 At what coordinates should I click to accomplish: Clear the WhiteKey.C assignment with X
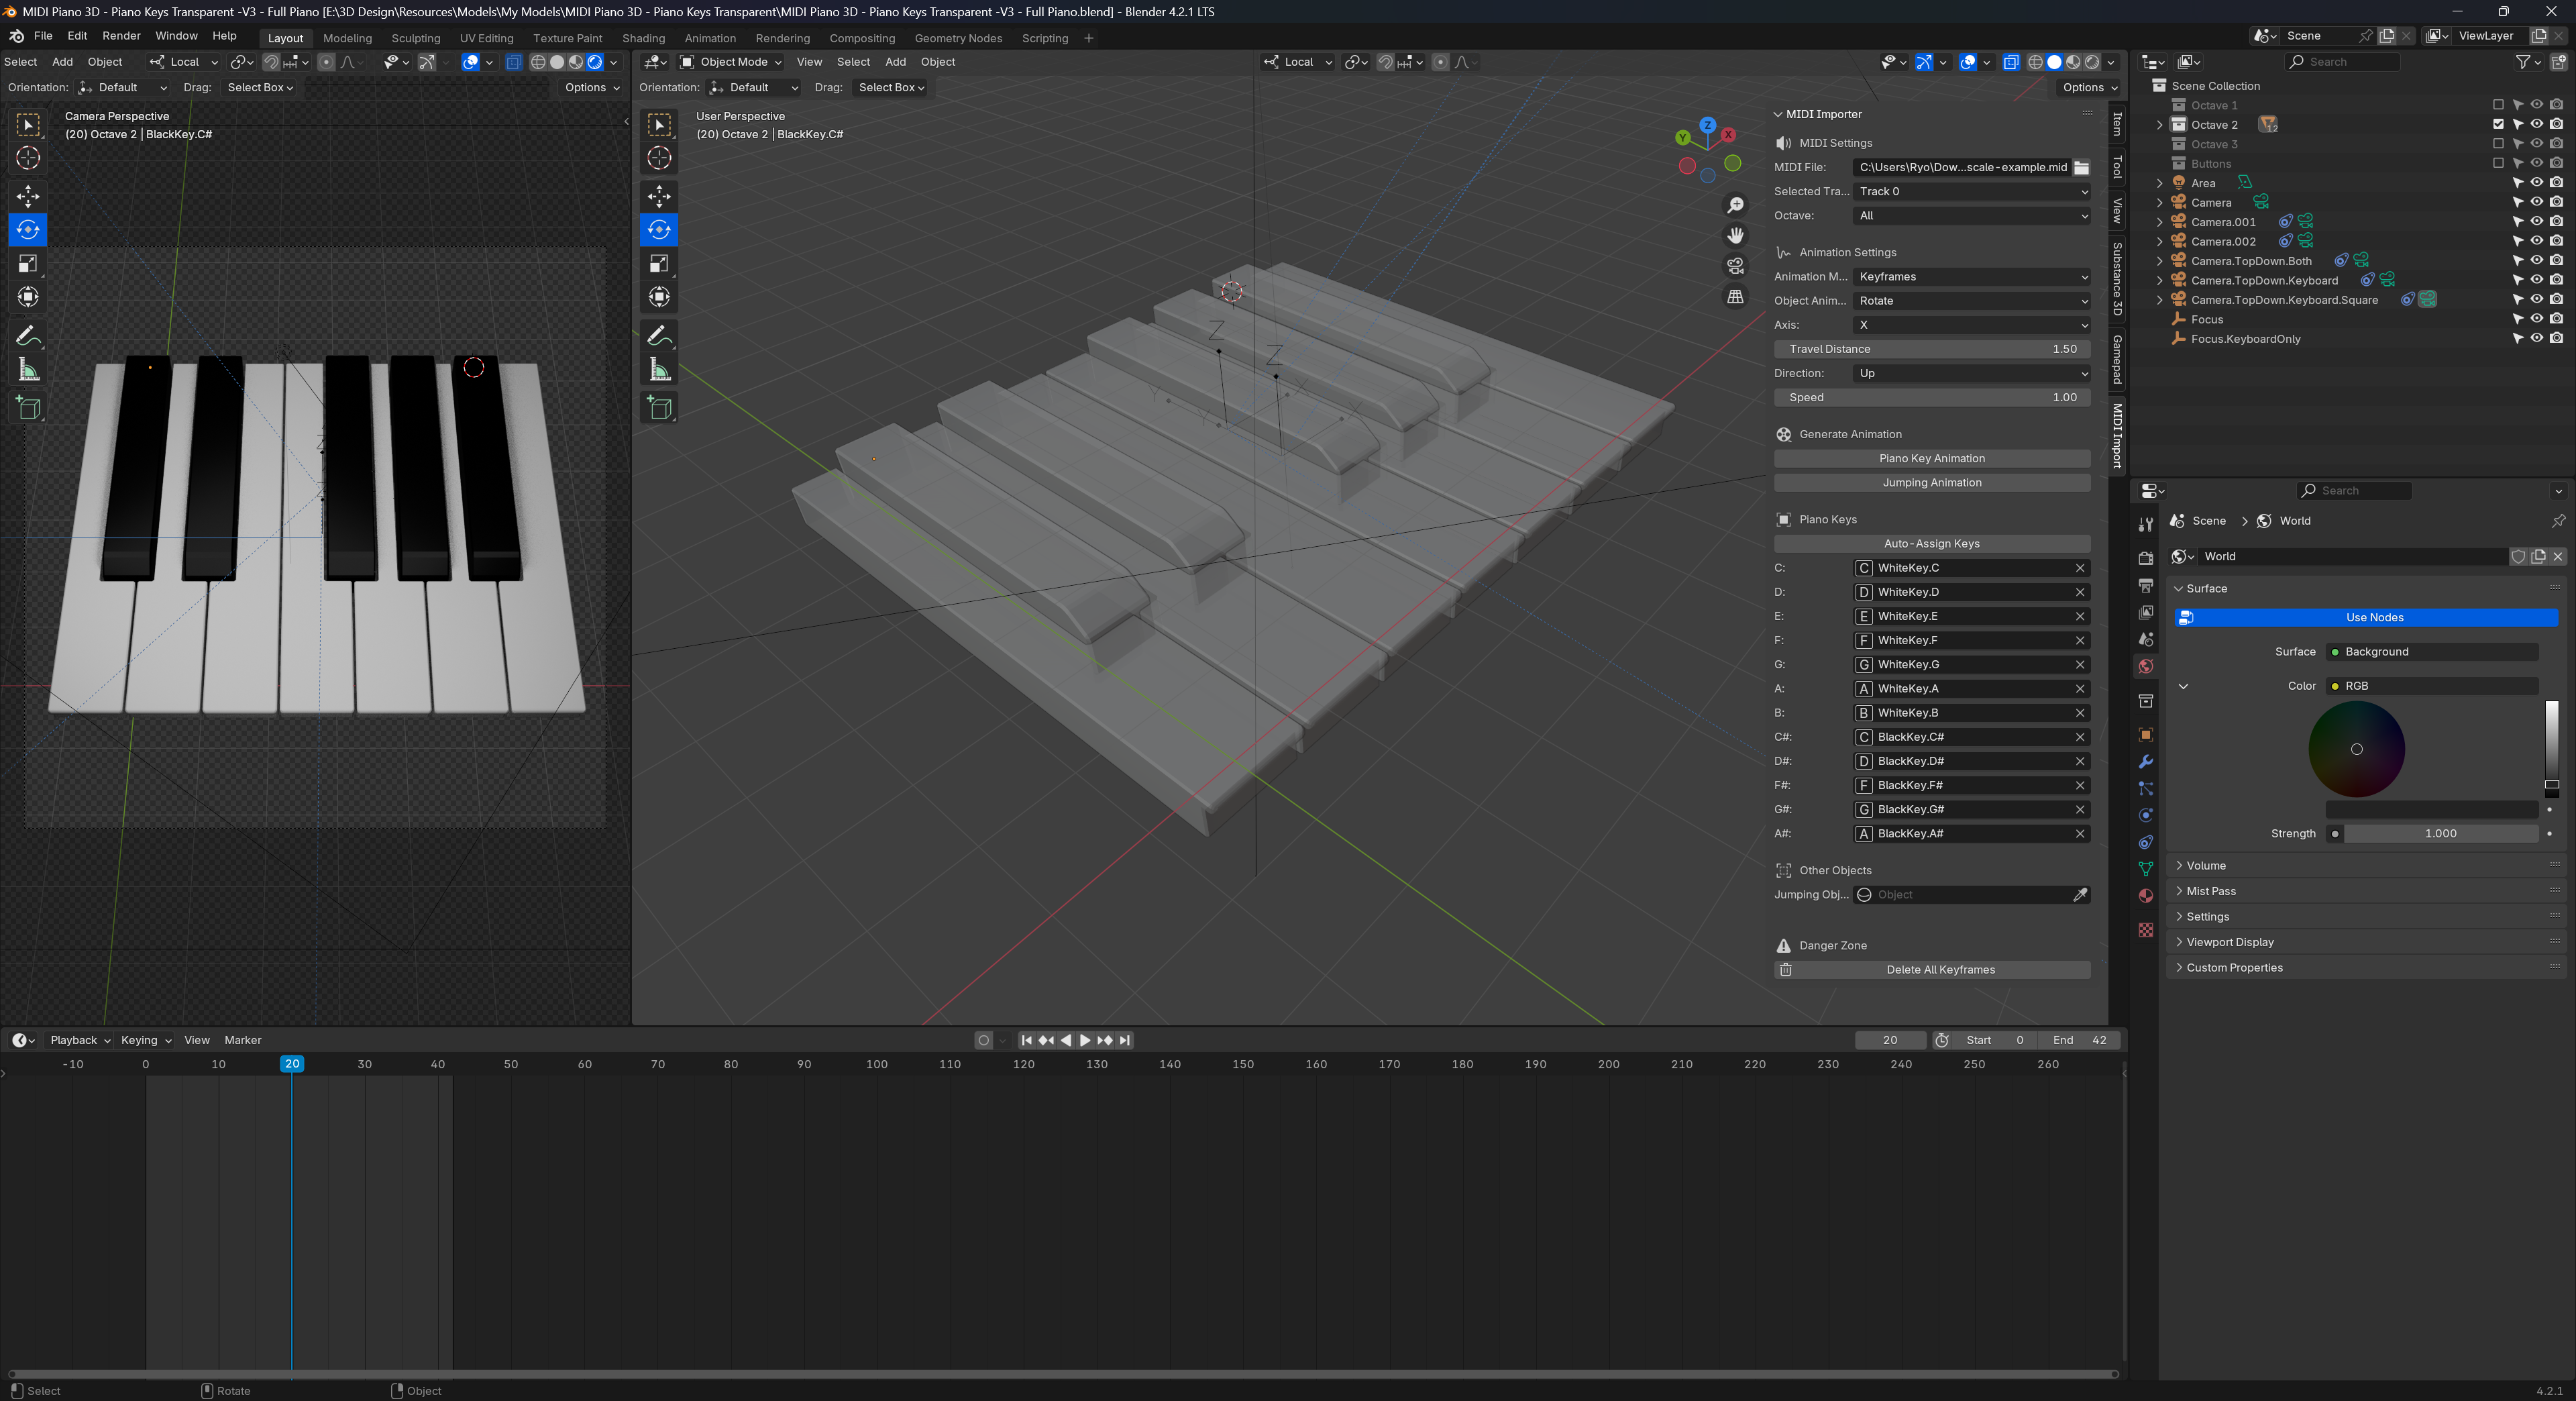coord(2080,568)
